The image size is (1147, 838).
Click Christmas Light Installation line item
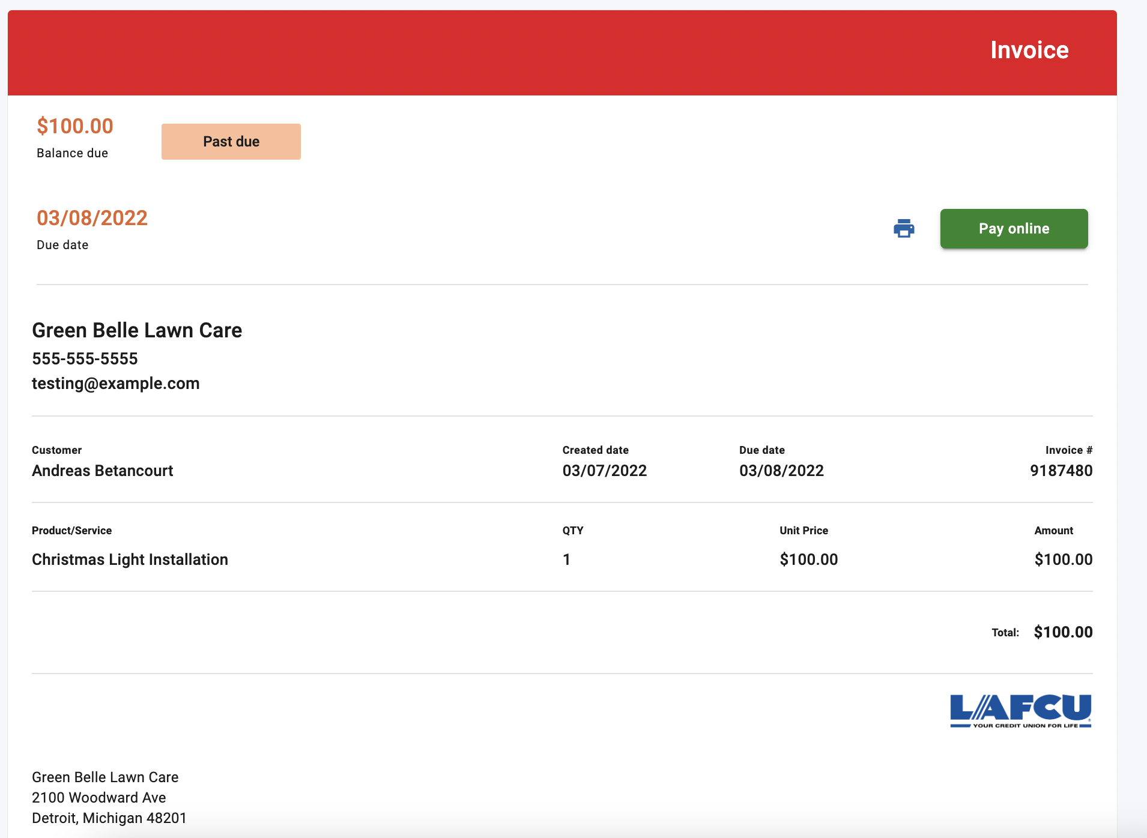(130, 559)
